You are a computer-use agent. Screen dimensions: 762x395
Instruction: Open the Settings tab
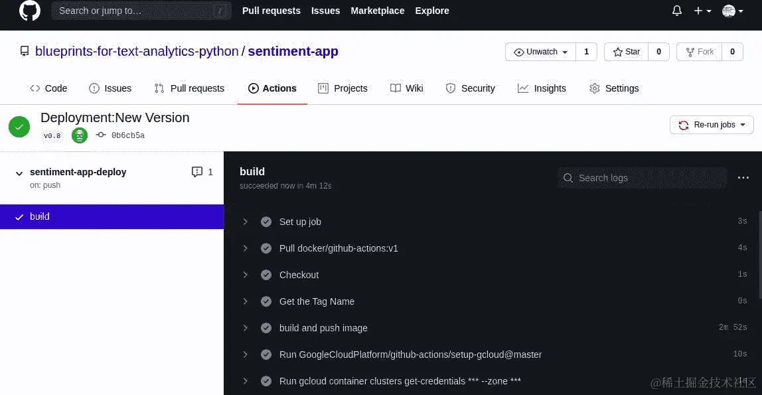[x=614, y=88]
